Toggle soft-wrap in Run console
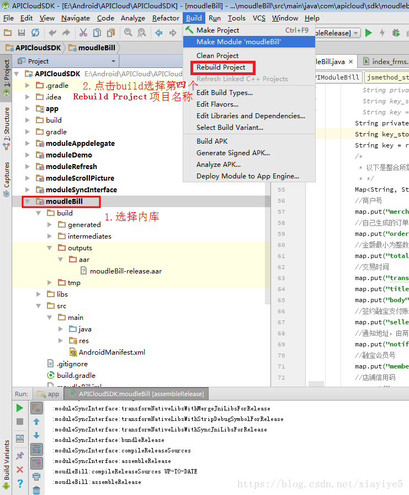This screenshot has width=409, height=495. click(x=36, y=449)
